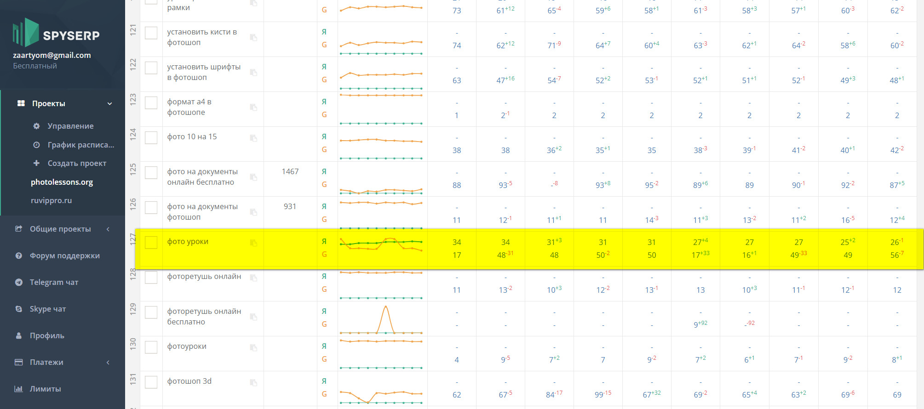Copy keyword установить кисти в фотошоп icon
The image size is (924, 409).
[x=253, y=37]
